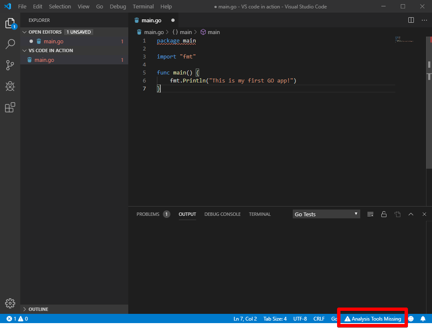The height and width of the screenshot is (329, 432).
Task: Open the Tweet Feedback smiley in status bar
Action: (x=410, y=318)
